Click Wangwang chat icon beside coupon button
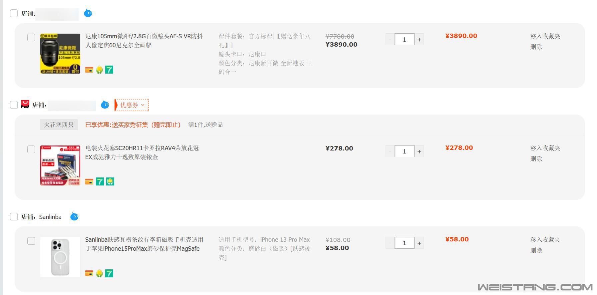Screen dimensions: 597x295 coord(105,105)
